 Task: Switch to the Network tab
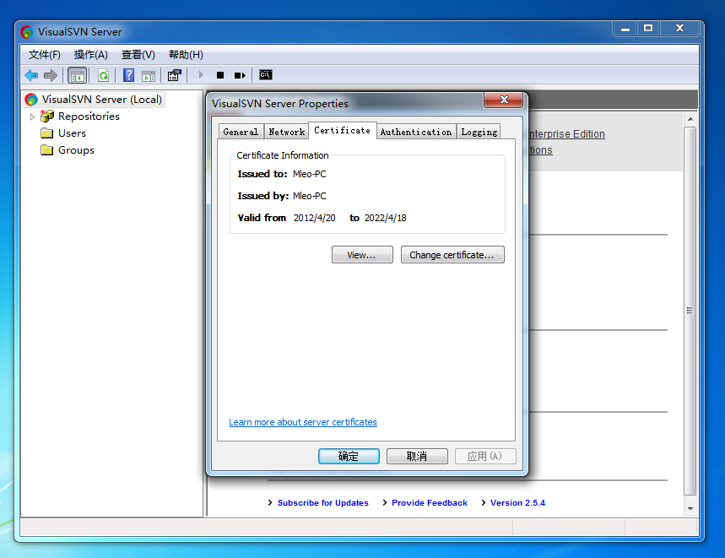click(287, 132)
